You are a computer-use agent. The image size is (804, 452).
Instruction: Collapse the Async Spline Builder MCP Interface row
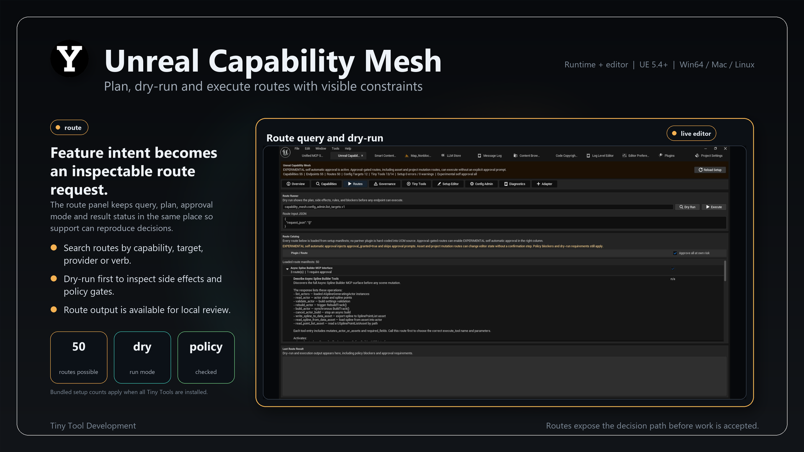click(x=287, y=269)
